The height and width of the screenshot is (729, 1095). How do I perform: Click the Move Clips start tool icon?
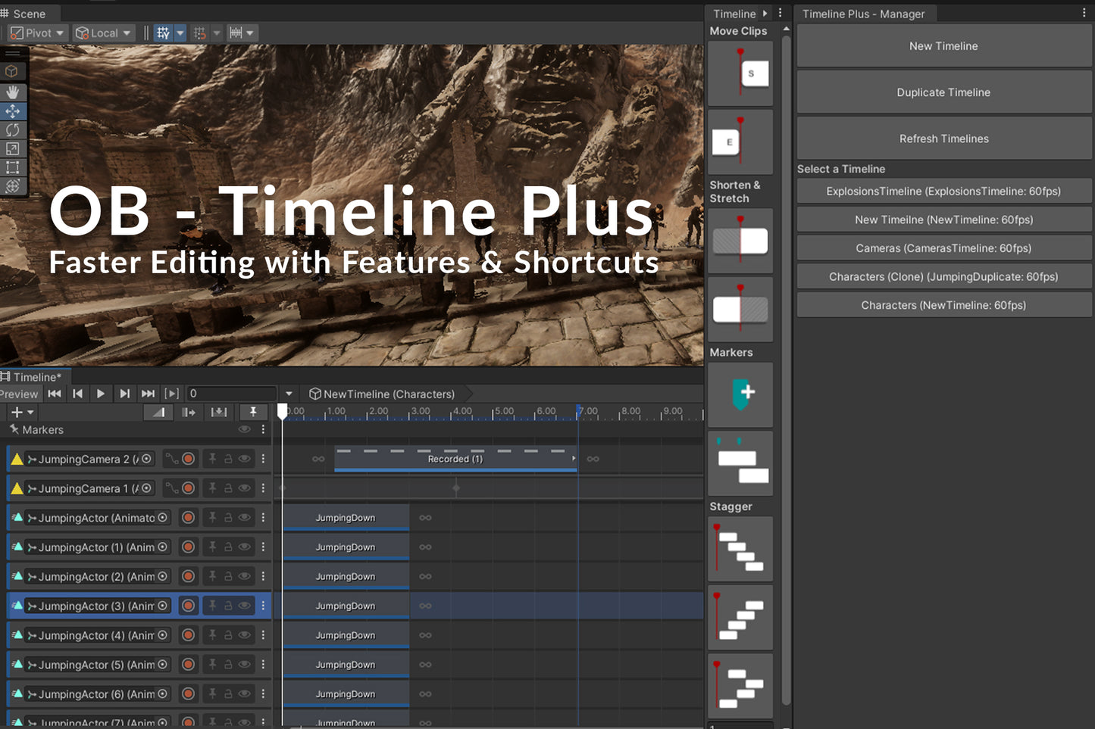pos(740,73)
